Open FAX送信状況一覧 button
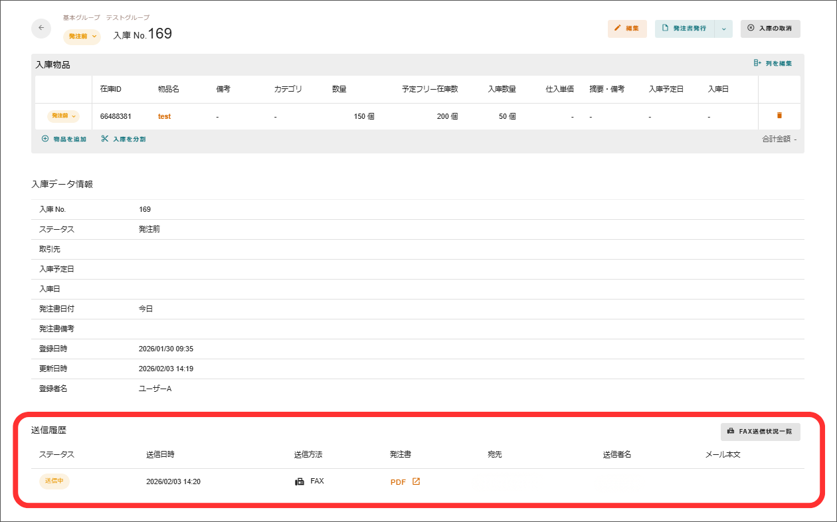Viewport: 837px width, 522px height. pyautogui.click(x=761, y=432)
